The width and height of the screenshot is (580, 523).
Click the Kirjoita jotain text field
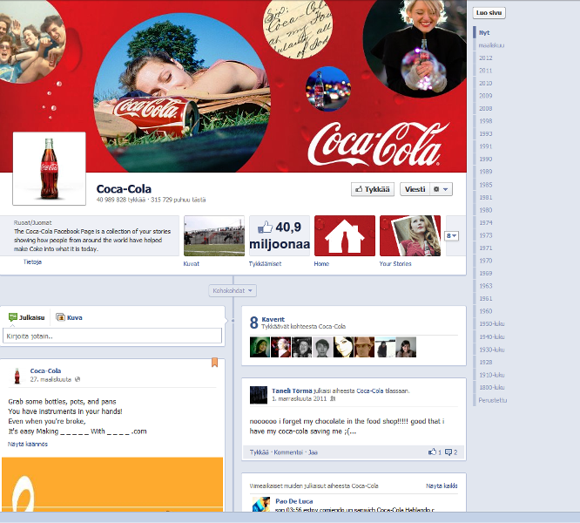112,336
